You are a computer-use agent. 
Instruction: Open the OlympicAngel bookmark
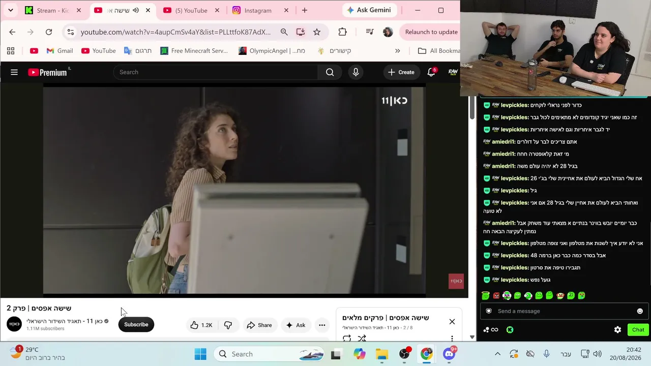coord(272,51)
